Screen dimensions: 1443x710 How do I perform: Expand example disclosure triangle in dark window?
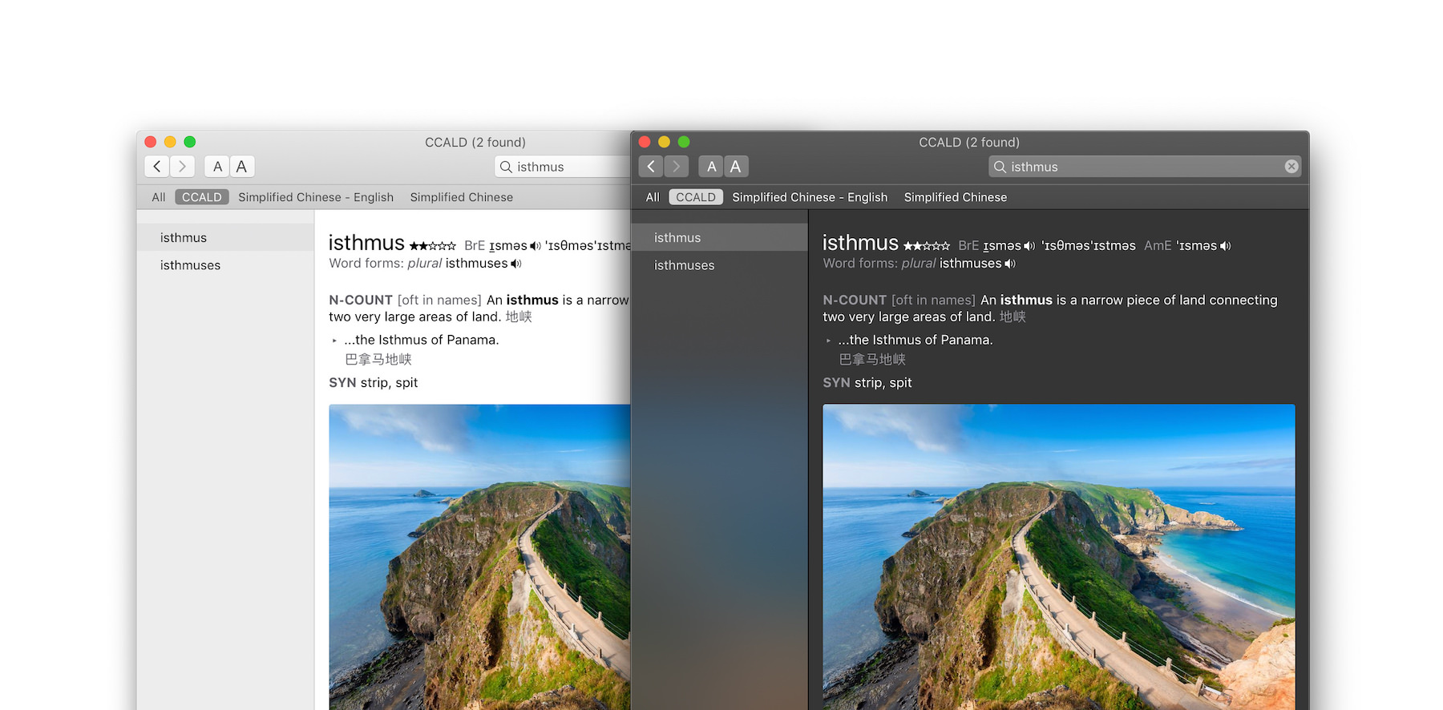[x=828, y=341]
